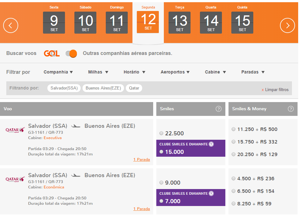Click Qatar logo on Econômica flight
This screenshot has width=301, height=217.
(x=15, y=179)
